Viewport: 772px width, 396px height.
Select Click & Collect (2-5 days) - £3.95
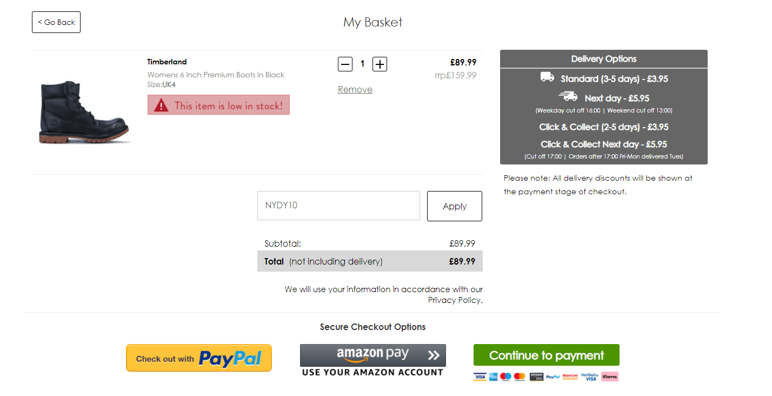[x=604, y=127]
